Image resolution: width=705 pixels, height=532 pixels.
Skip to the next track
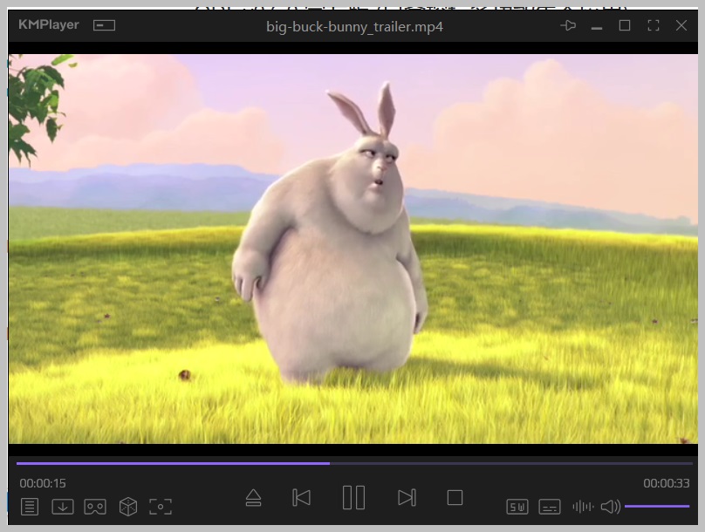point(406,497)
